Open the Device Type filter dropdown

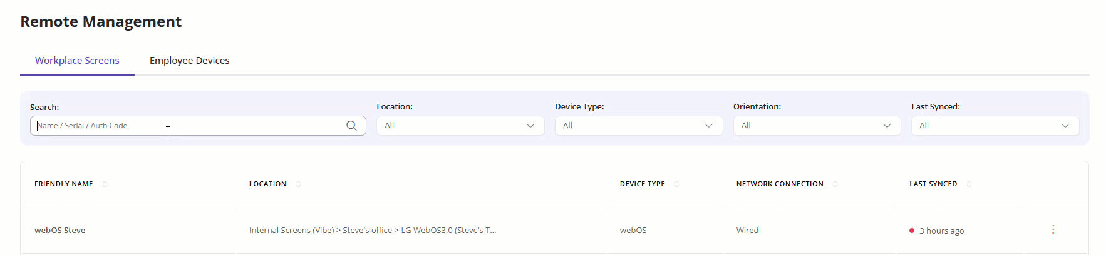click(x=639, y=126)
